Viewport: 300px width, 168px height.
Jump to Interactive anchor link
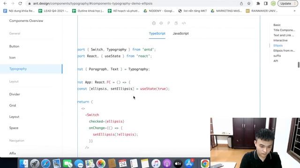point(280,41)
